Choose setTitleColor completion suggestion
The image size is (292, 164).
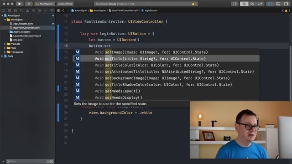166,65
